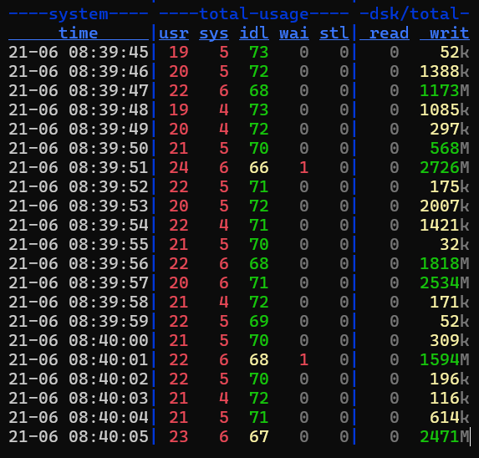The height and width of the screenshot is (458, 479).
Task: Click the 'total-usage' group header
Action: pyautogui.click(x=254, y=14)
